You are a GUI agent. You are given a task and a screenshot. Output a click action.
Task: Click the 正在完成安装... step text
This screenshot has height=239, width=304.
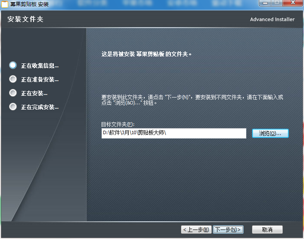(40, 107)
